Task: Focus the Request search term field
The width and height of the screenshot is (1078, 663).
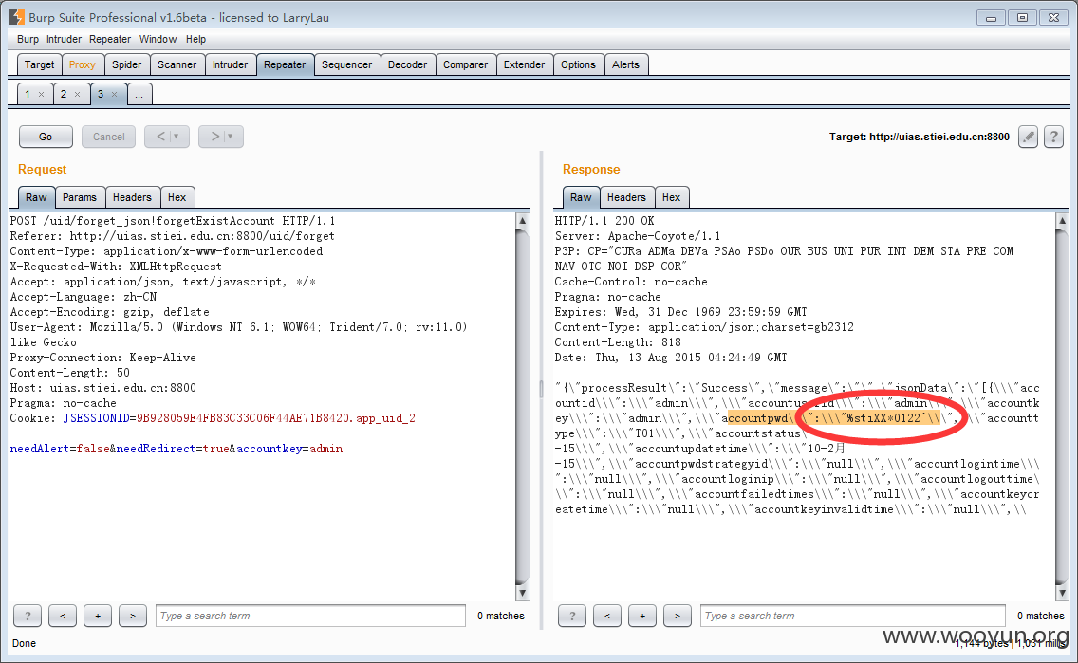Action: [x=310, y=616]
